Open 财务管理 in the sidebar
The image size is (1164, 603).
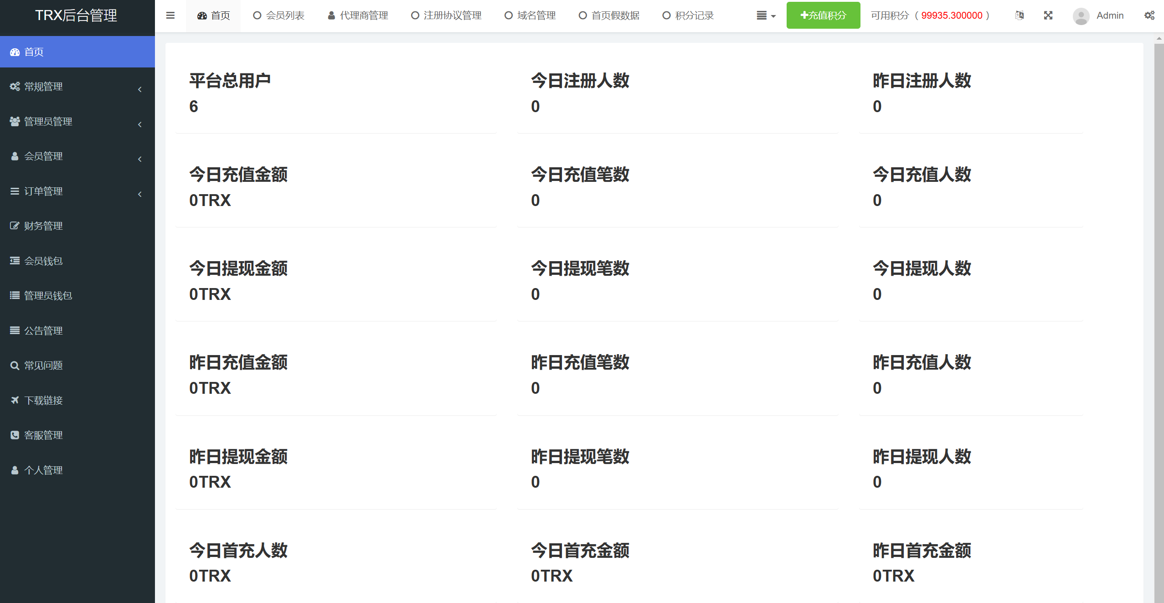coord(43,226)
